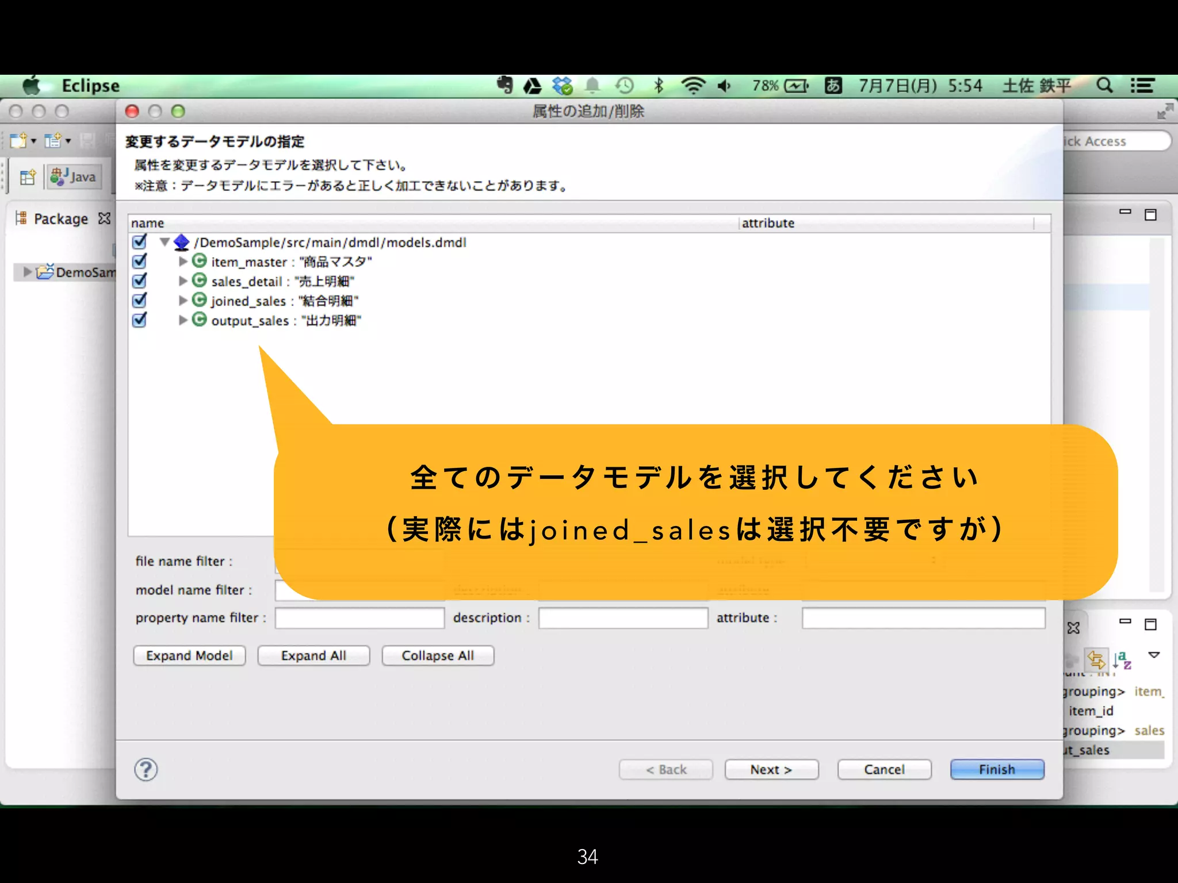
Task: Open the Eclipse application menu
Action: [90, 86]
